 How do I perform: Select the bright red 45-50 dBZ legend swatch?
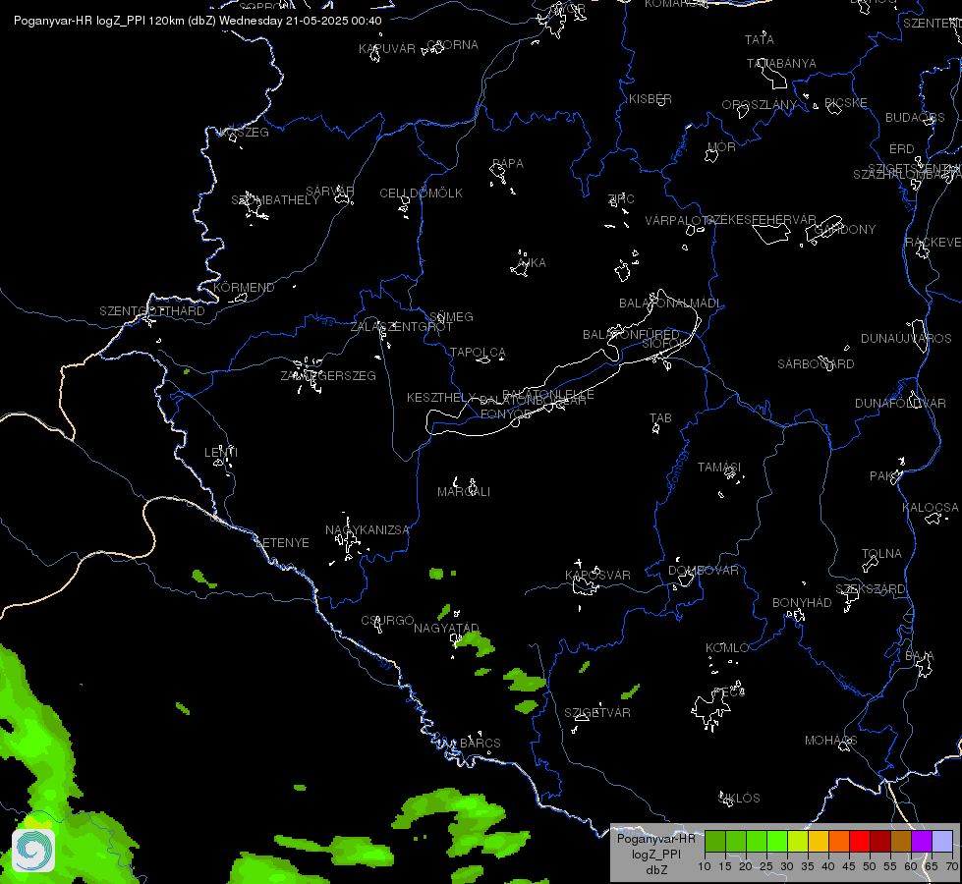pyautogui.click(x=860, y=841)
